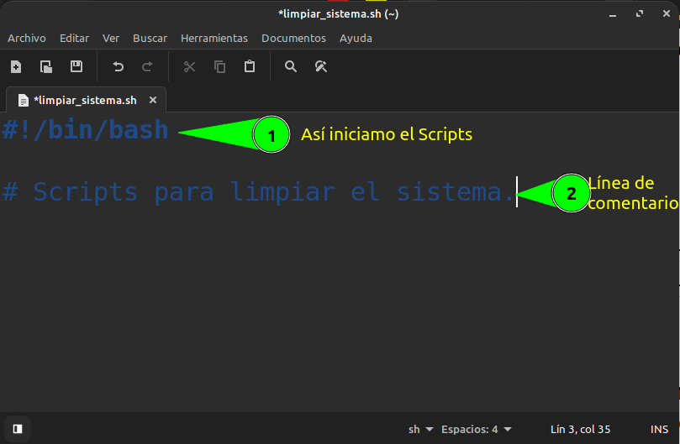Viewport: 680px width, 444px height.
Task: Paste from clipboard icon
Action: point(250,66)
